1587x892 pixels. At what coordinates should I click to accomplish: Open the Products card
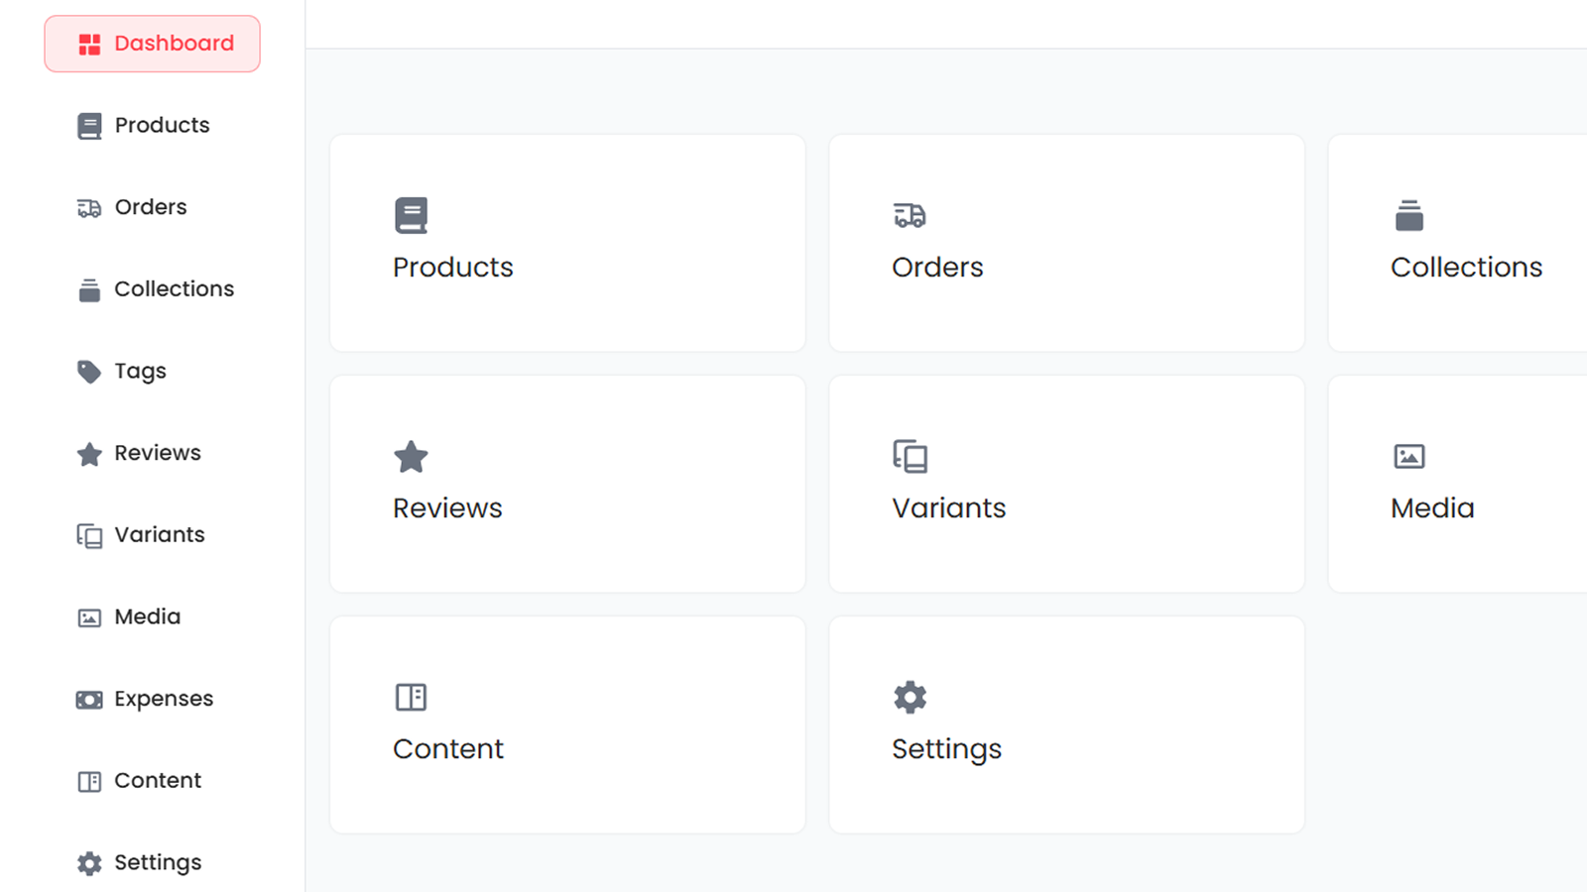pyautogui.click(x=566, y=243)
